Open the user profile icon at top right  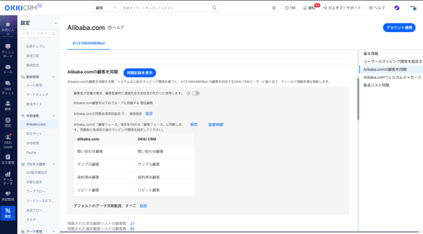click(x=413, y=8)
